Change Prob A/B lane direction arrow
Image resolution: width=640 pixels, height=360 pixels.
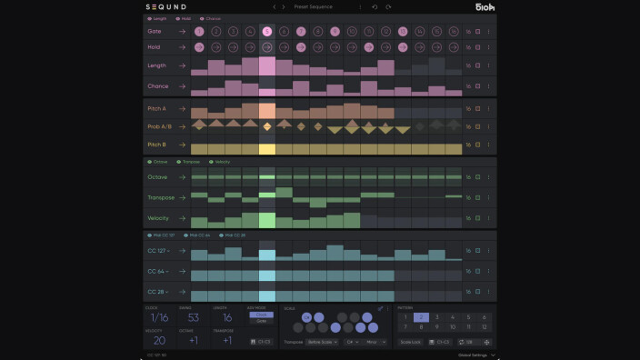click(182, 127)
